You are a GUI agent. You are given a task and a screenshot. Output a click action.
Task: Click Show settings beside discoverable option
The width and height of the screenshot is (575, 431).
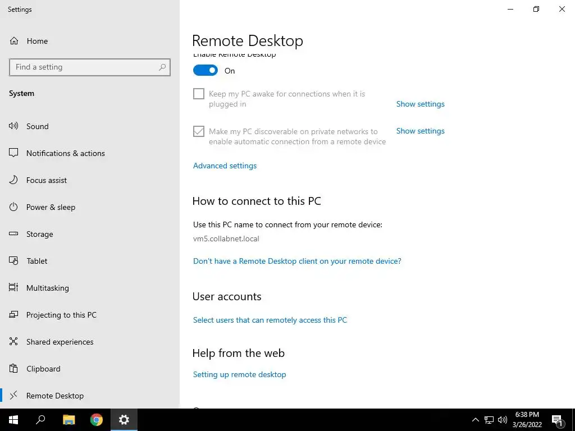(x=420, y=131)
